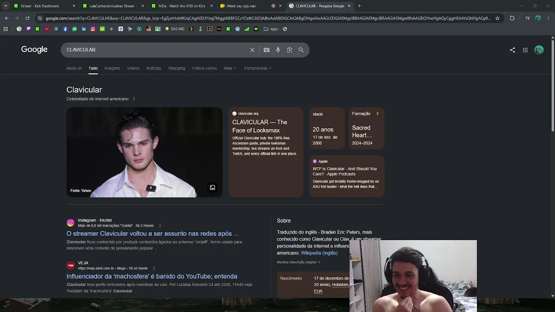Open the apps grid in bookmarks bar
555x312 pixels.
6,29
